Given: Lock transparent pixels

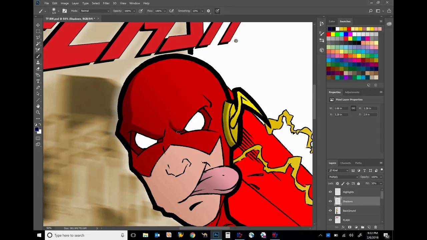Looking at the screenshot, I should pyautogui.click(x=337, y=183).
